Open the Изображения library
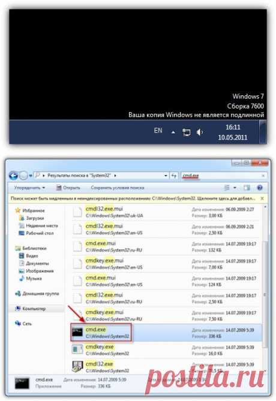 coord(40,271)
